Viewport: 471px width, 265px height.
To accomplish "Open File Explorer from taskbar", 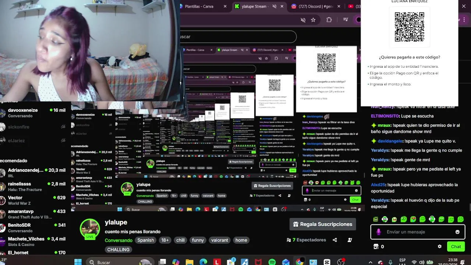I will click(190, 262).
